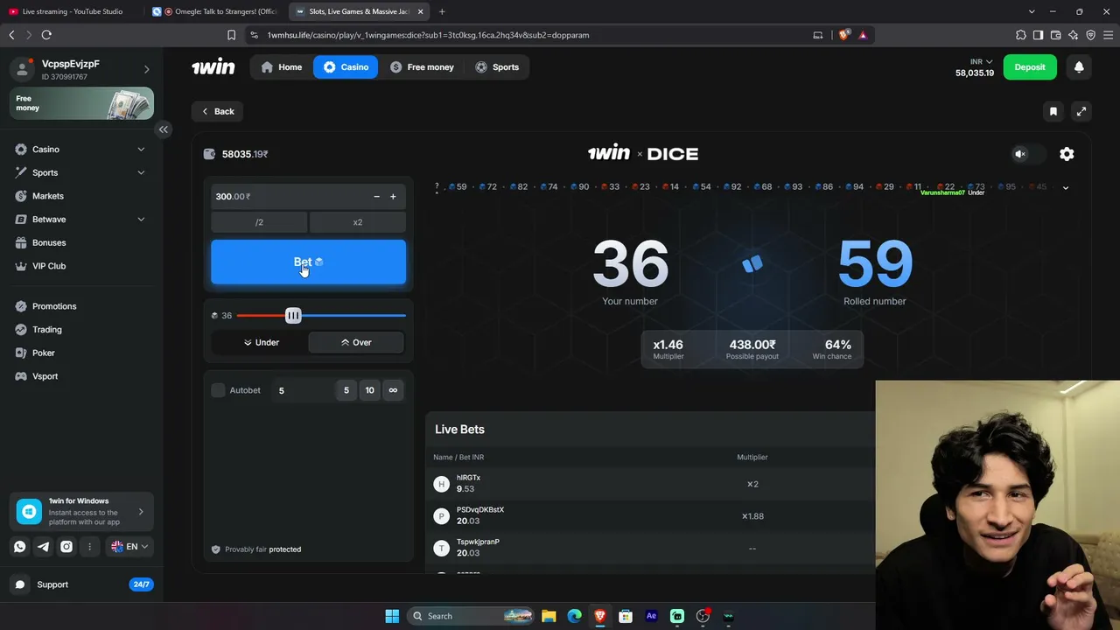Open the Free money tab
The width and height of the screenshot is (1120, 630).
pos(422,67)
